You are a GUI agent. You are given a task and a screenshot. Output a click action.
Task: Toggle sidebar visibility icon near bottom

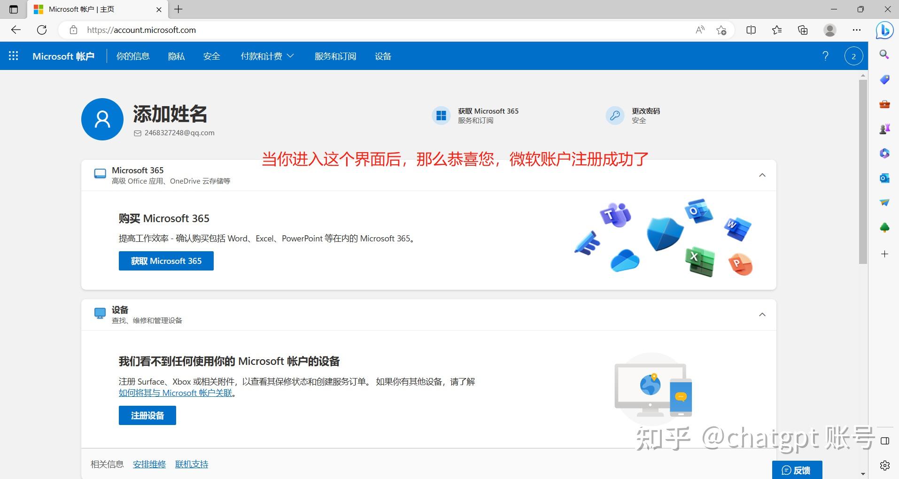pos(885,440)
